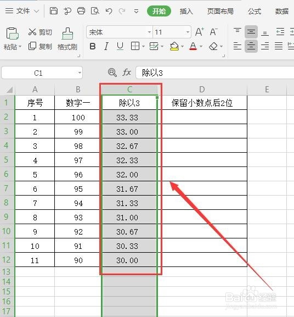Toggle Italic formatting
This screenshot has width=294, height=317.
(106, 46)
